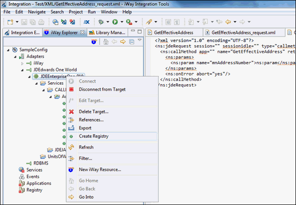Image resolution: width=296 pixels, height=205 pixels.
Task: Select the Services node under SampleConfig
Action: [x=34, y=170]
